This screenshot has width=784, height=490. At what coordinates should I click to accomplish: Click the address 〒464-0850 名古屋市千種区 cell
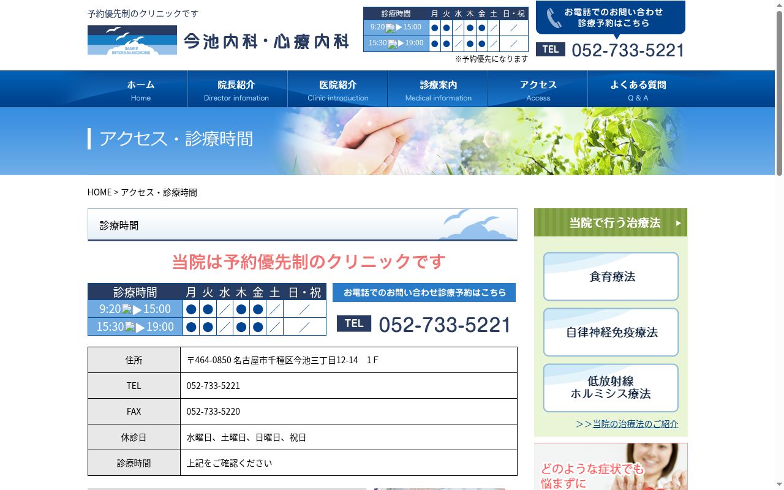click(x=349, y=360)
